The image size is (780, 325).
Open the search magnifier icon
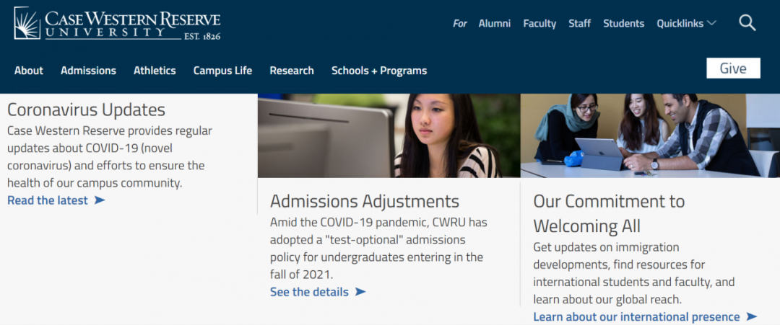coord(747,23)
